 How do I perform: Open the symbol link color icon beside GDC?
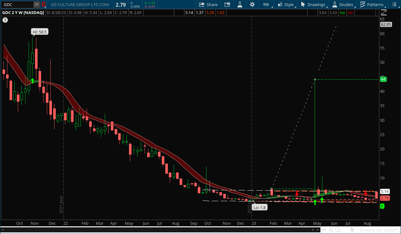[x=44, y=4]
